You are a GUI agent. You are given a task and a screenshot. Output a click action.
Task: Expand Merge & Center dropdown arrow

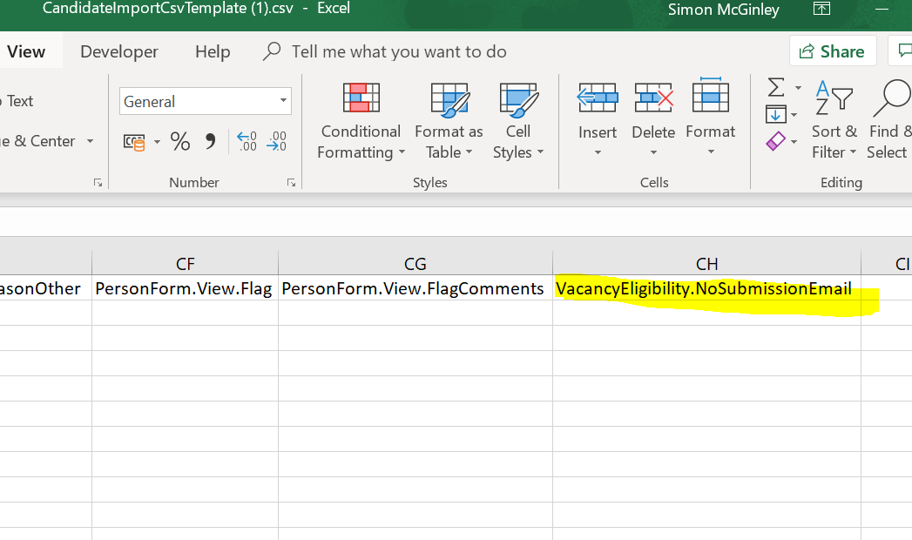[x=90, y=141]
